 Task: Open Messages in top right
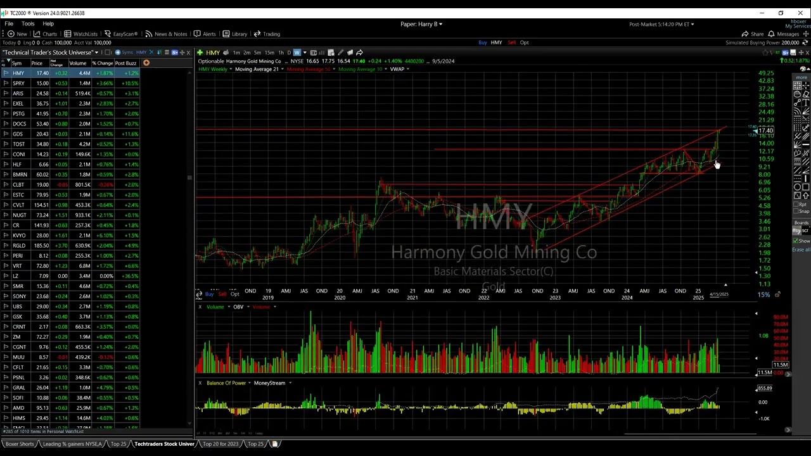pos(784,34)
